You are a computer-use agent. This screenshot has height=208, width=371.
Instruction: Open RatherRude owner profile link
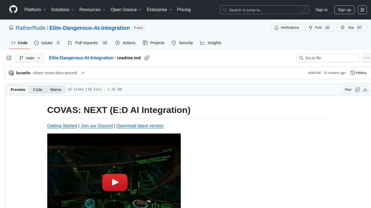pyautogui.click(x=31, y=28)
